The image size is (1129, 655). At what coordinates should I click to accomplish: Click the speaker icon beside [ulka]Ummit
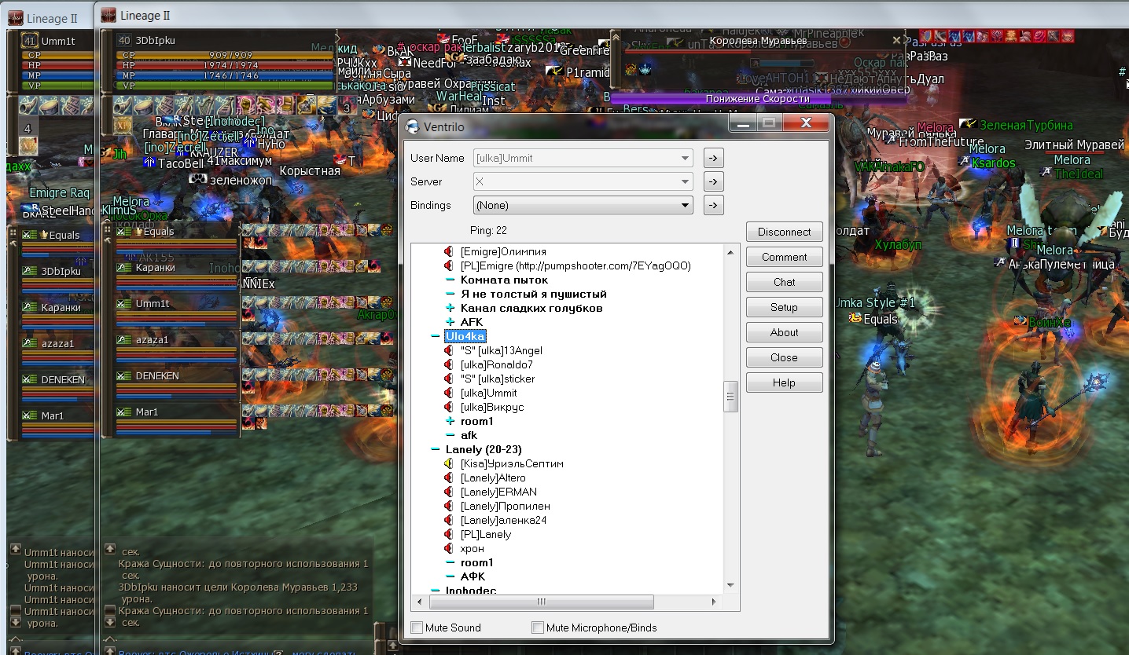click(x=449, y=393)
